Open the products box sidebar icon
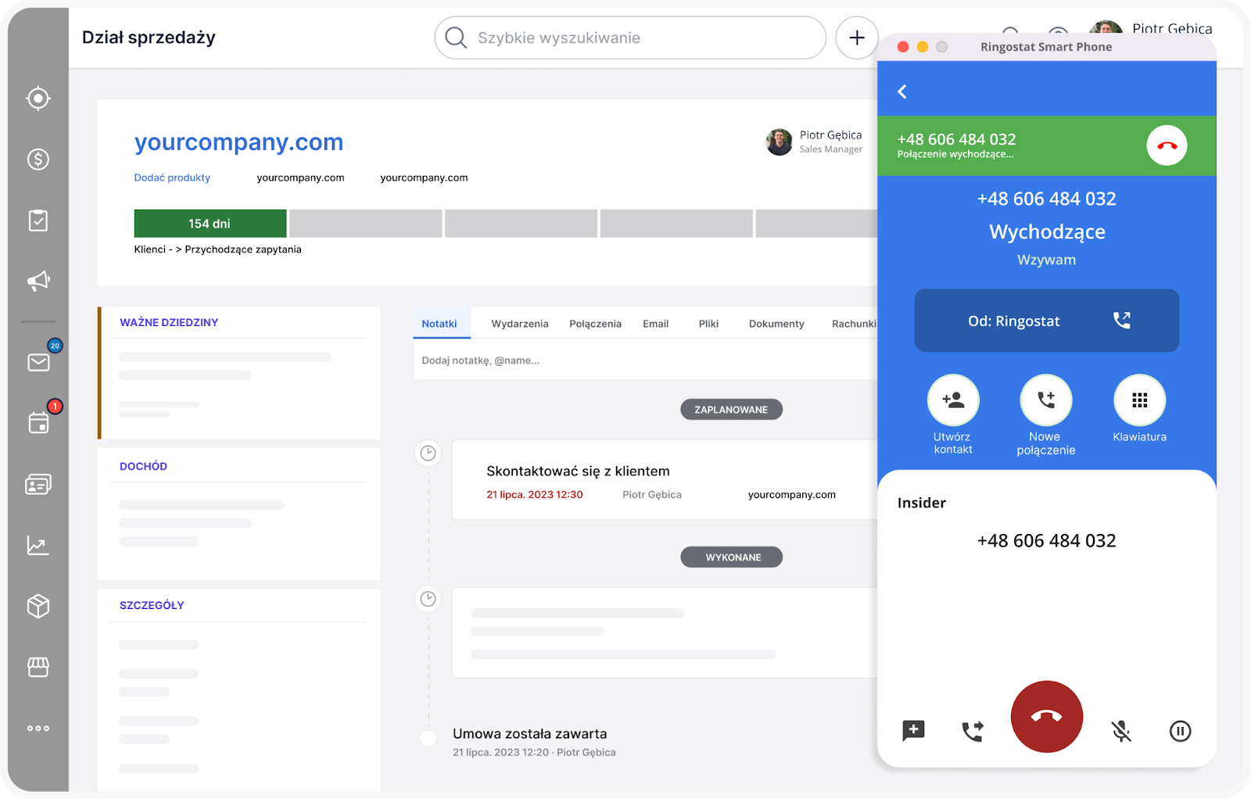This screenshot has height=799, width=1251. [38, 606]
